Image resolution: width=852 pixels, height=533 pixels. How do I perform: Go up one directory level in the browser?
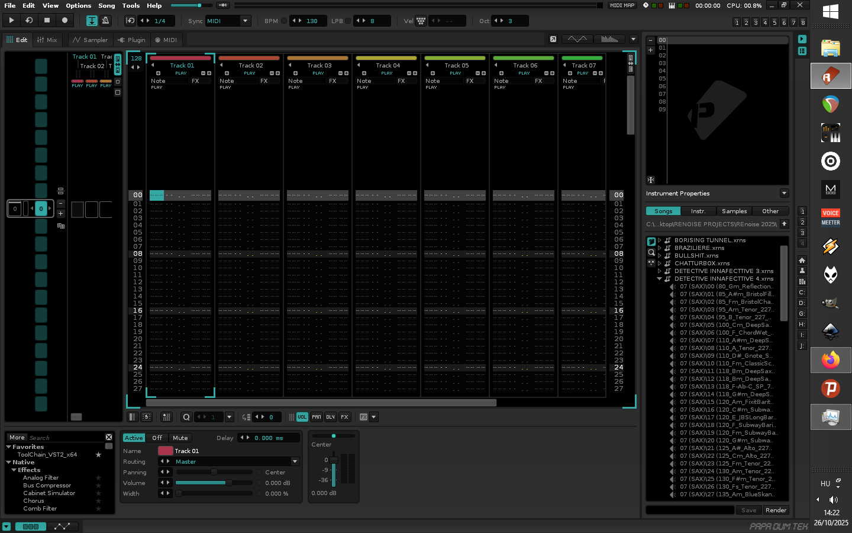(784, 224)
